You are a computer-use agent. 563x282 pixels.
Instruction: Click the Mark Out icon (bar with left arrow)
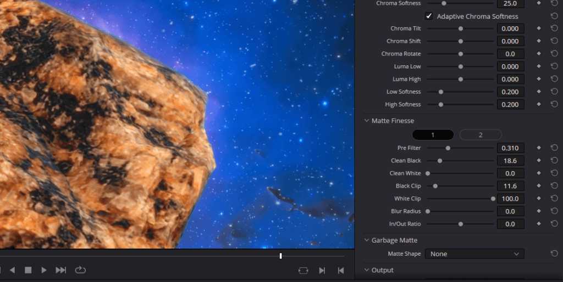341,270
